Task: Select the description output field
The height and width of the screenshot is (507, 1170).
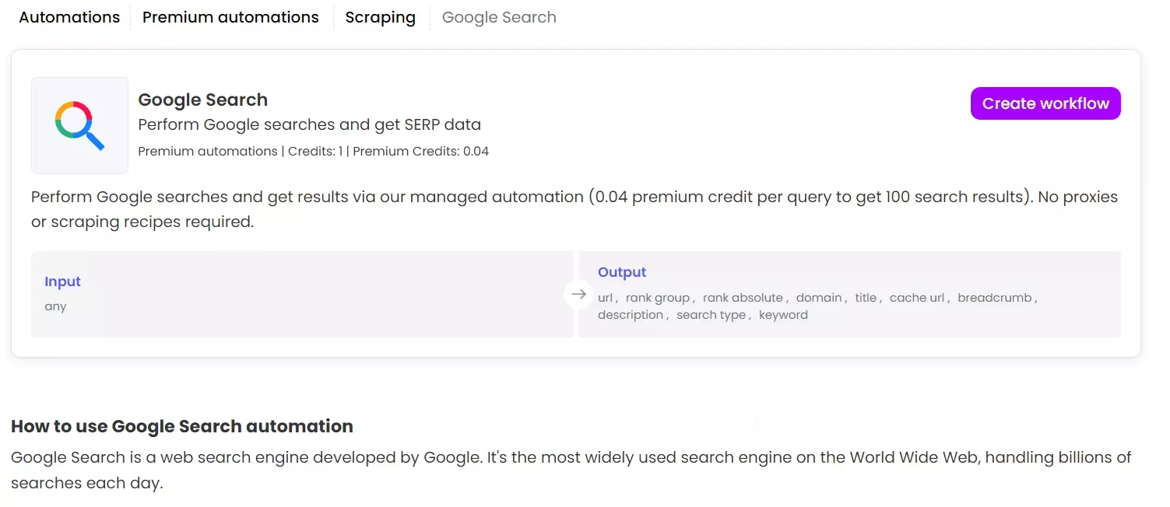Action: tap(631, 314)
